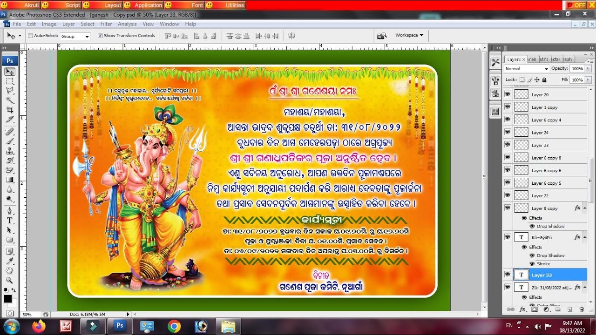Select the Path Selection tool

9,230
